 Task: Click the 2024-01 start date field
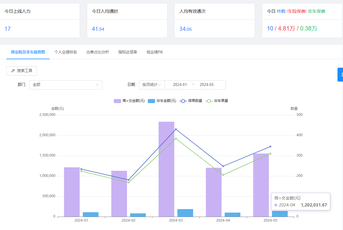point(180,85)
